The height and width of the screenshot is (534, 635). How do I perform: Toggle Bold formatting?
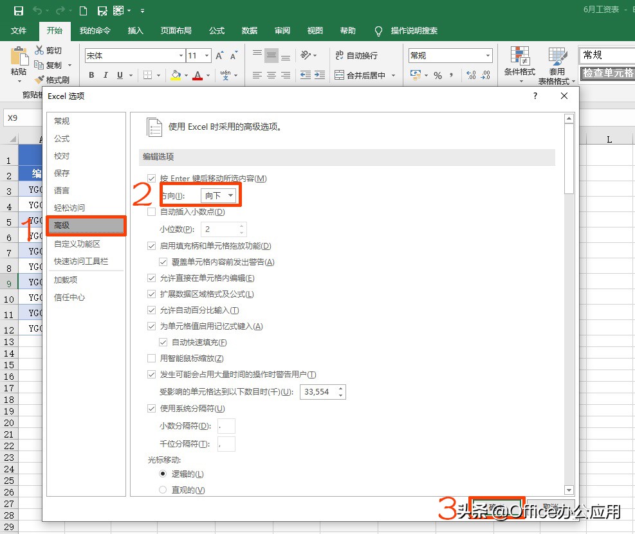(91, 75)
